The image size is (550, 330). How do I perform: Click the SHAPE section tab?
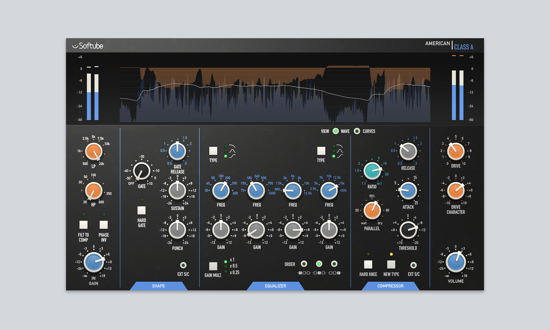[158, 286]
